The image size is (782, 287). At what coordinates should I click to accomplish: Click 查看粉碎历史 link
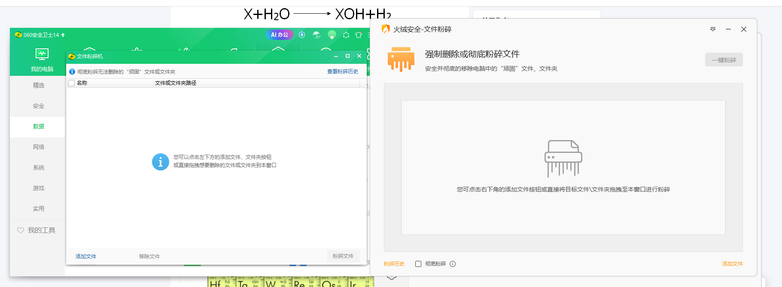click(342, 72)
